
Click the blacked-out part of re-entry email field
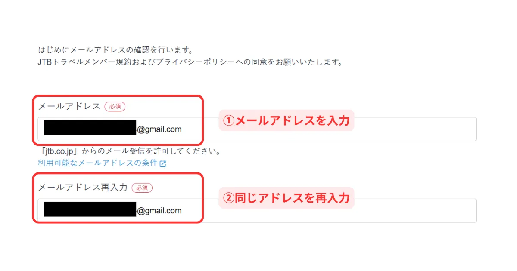click(90, 210)
